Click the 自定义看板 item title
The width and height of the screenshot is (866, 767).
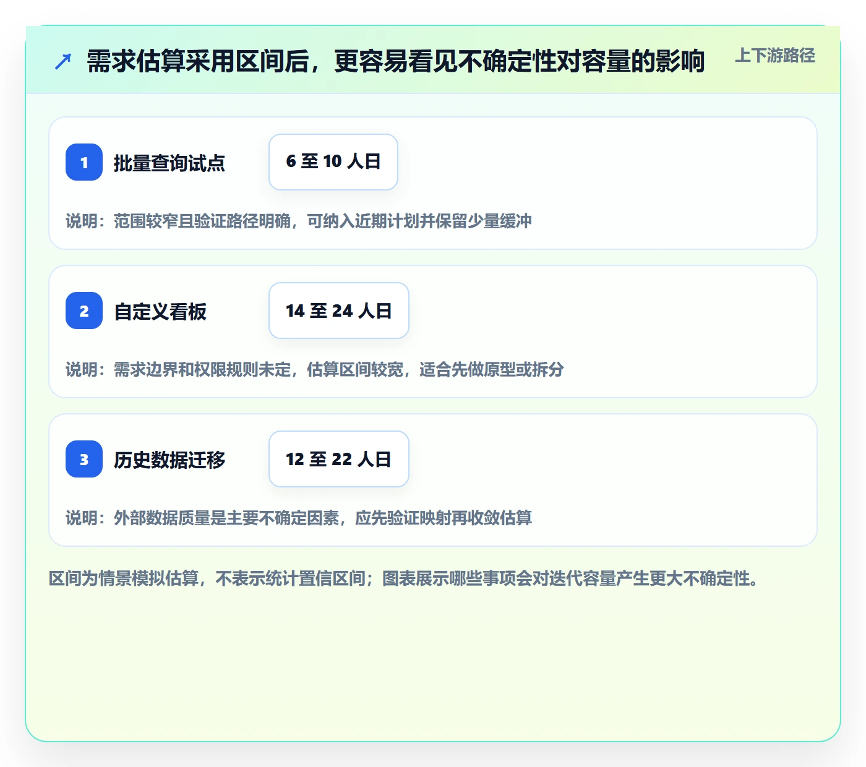point(160,312)
